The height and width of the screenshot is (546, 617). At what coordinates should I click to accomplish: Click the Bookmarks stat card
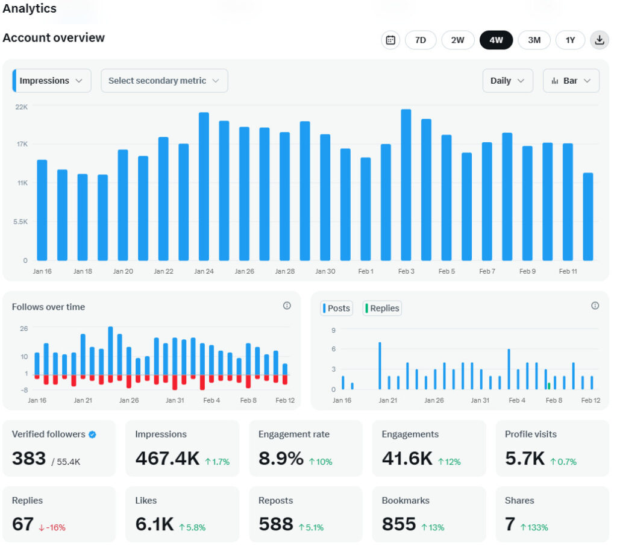coord(428,514)
